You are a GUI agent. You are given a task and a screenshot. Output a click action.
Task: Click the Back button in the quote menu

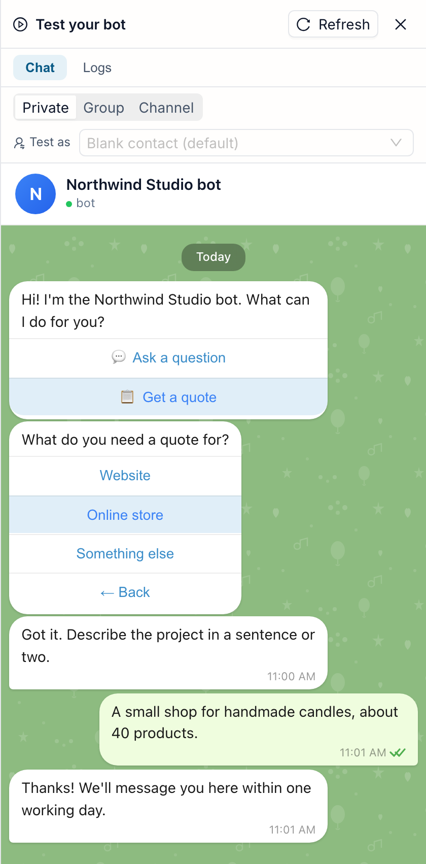[x=125, y=592]
